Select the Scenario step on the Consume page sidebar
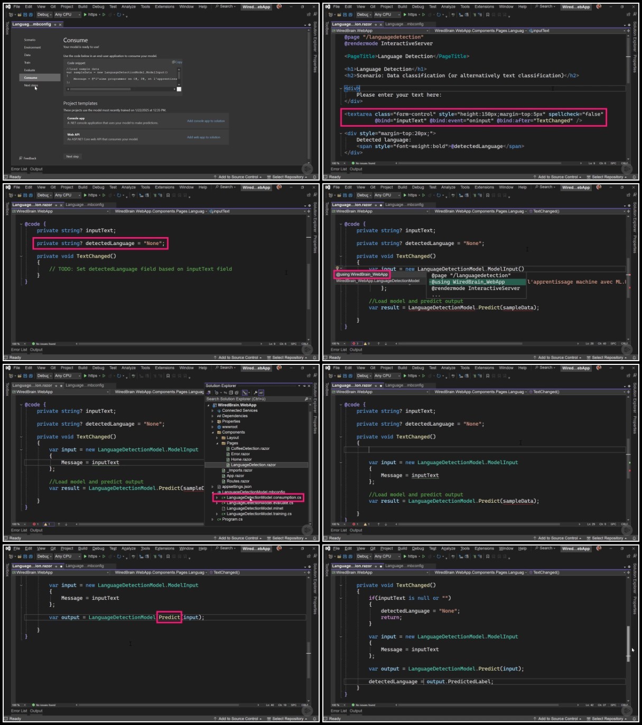This screenshot has width=642, height=725. tap(30, 40)
